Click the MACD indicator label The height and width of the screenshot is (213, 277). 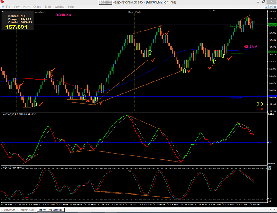coord(20,114)
